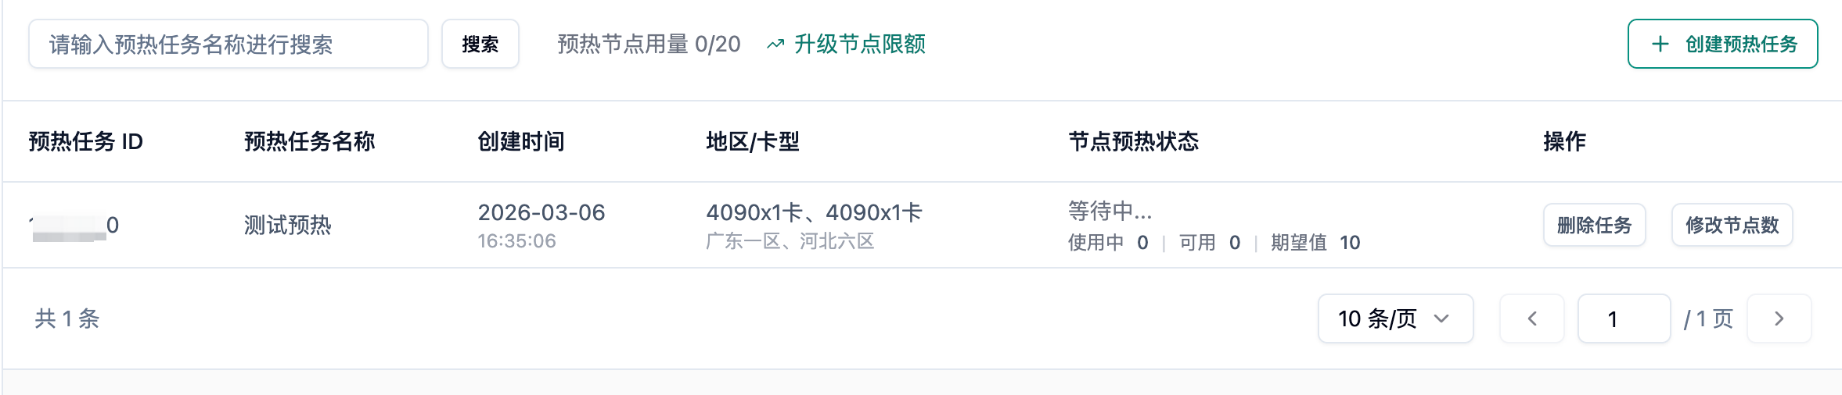Click the 预热任务 ID column header
The image size is (1842, 395).
click(x=86, y=141)
